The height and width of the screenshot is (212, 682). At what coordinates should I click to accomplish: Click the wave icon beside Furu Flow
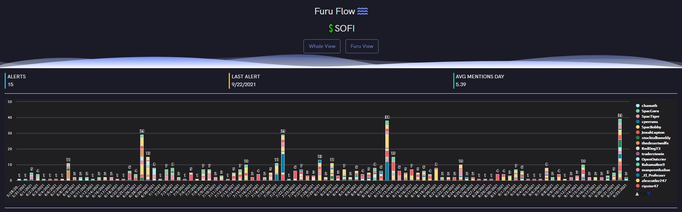click(362, 11)
